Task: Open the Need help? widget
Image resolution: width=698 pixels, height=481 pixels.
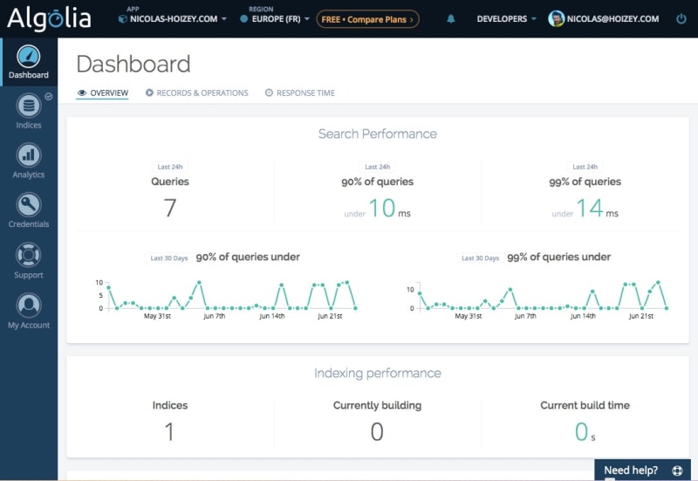Action: (643, 470)
